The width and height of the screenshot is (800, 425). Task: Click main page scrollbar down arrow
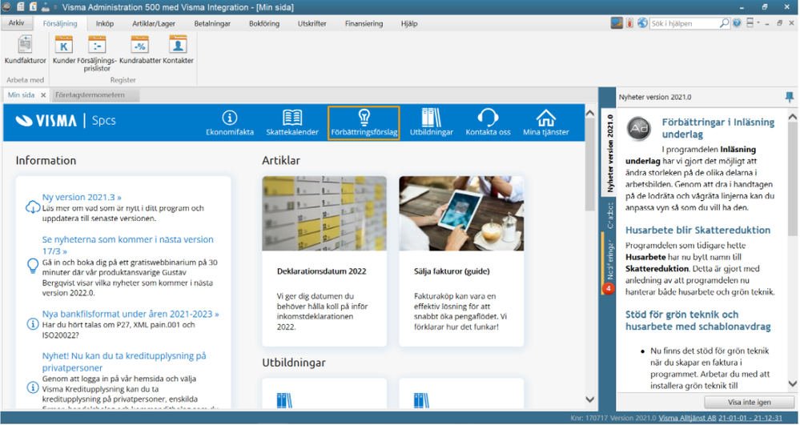tap(590, 399)
